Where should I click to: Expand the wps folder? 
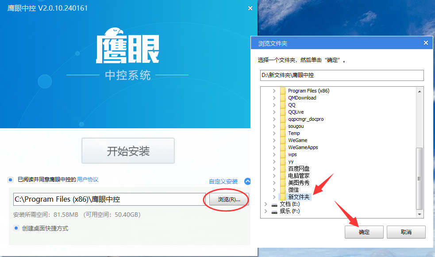(274, 154)
